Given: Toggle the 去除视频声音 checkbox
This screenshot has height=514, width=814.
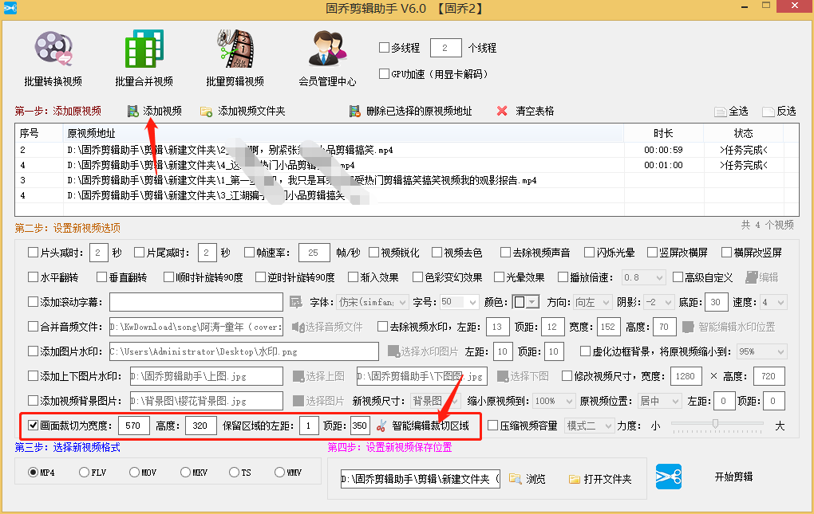Looking at the screenshot, I should (x=506, y=253).
